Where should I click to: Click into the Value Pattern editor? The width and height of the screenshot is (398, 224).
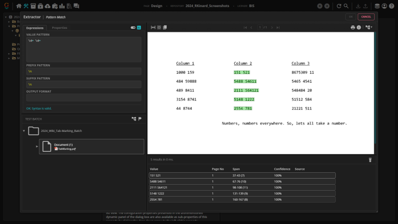84,49
